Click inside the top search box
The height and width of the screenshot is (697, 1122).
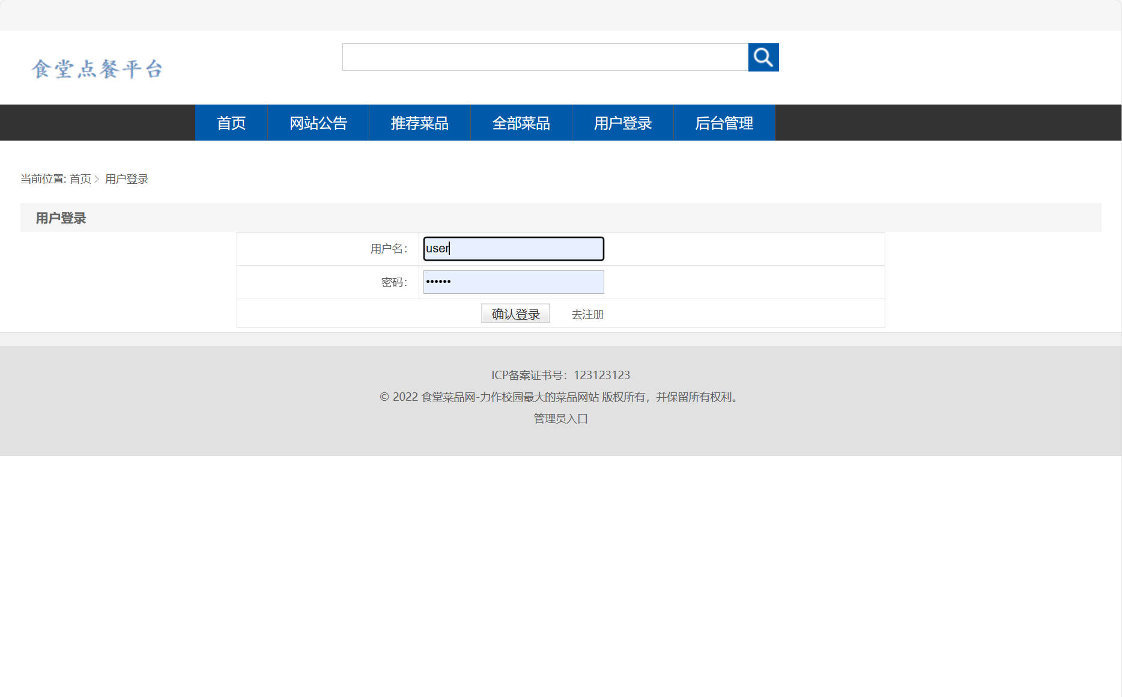click(x=544, y=57)
